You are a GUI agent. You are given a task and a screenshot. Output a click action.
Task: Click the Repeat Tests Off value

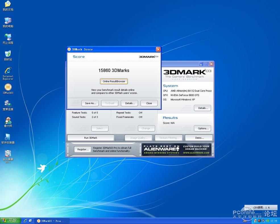140,113
